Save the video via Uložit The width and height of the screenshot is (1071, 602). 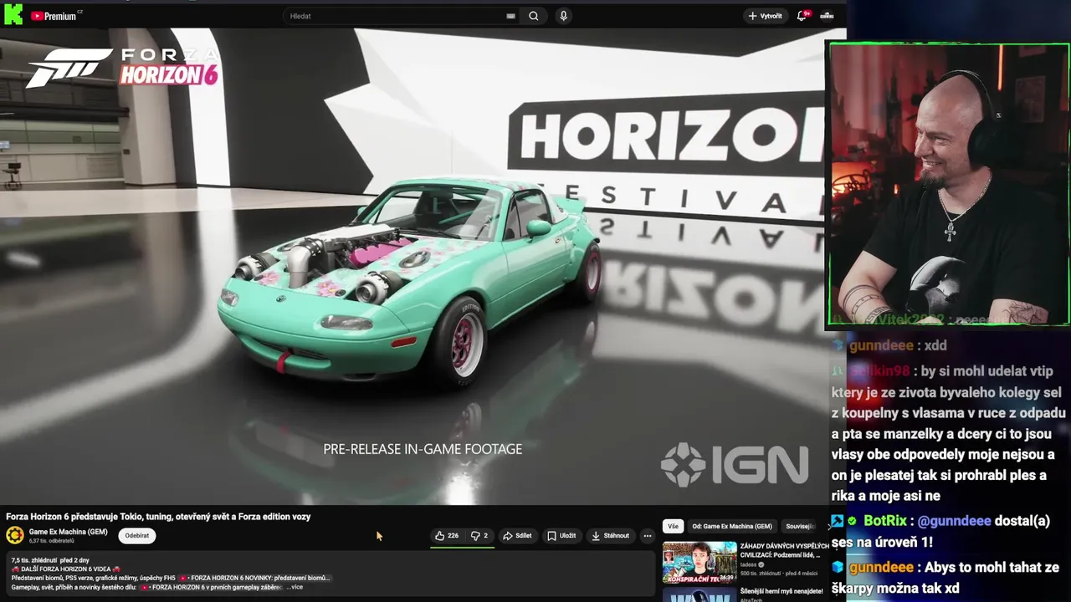click(561, 536)
